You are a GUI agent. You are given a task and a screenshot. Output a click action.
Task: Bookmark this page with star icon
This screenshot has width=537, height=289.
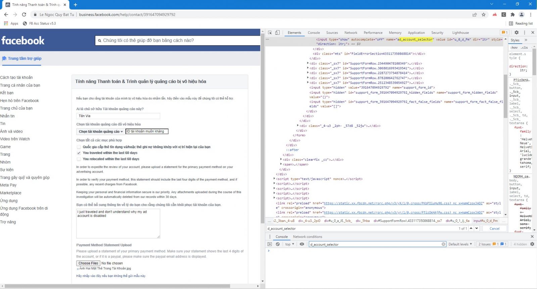click(484, 14)
